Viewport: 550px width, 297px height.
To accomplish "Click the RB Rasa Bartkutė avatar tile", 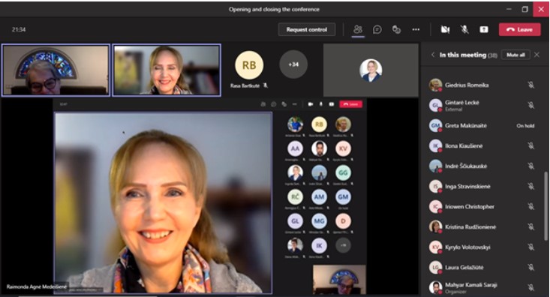I will [x=249, y=64].
